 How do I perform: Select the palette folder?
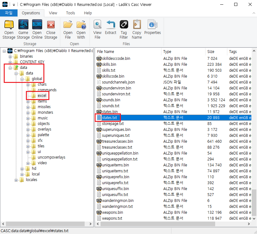click(x=43, y=135)
